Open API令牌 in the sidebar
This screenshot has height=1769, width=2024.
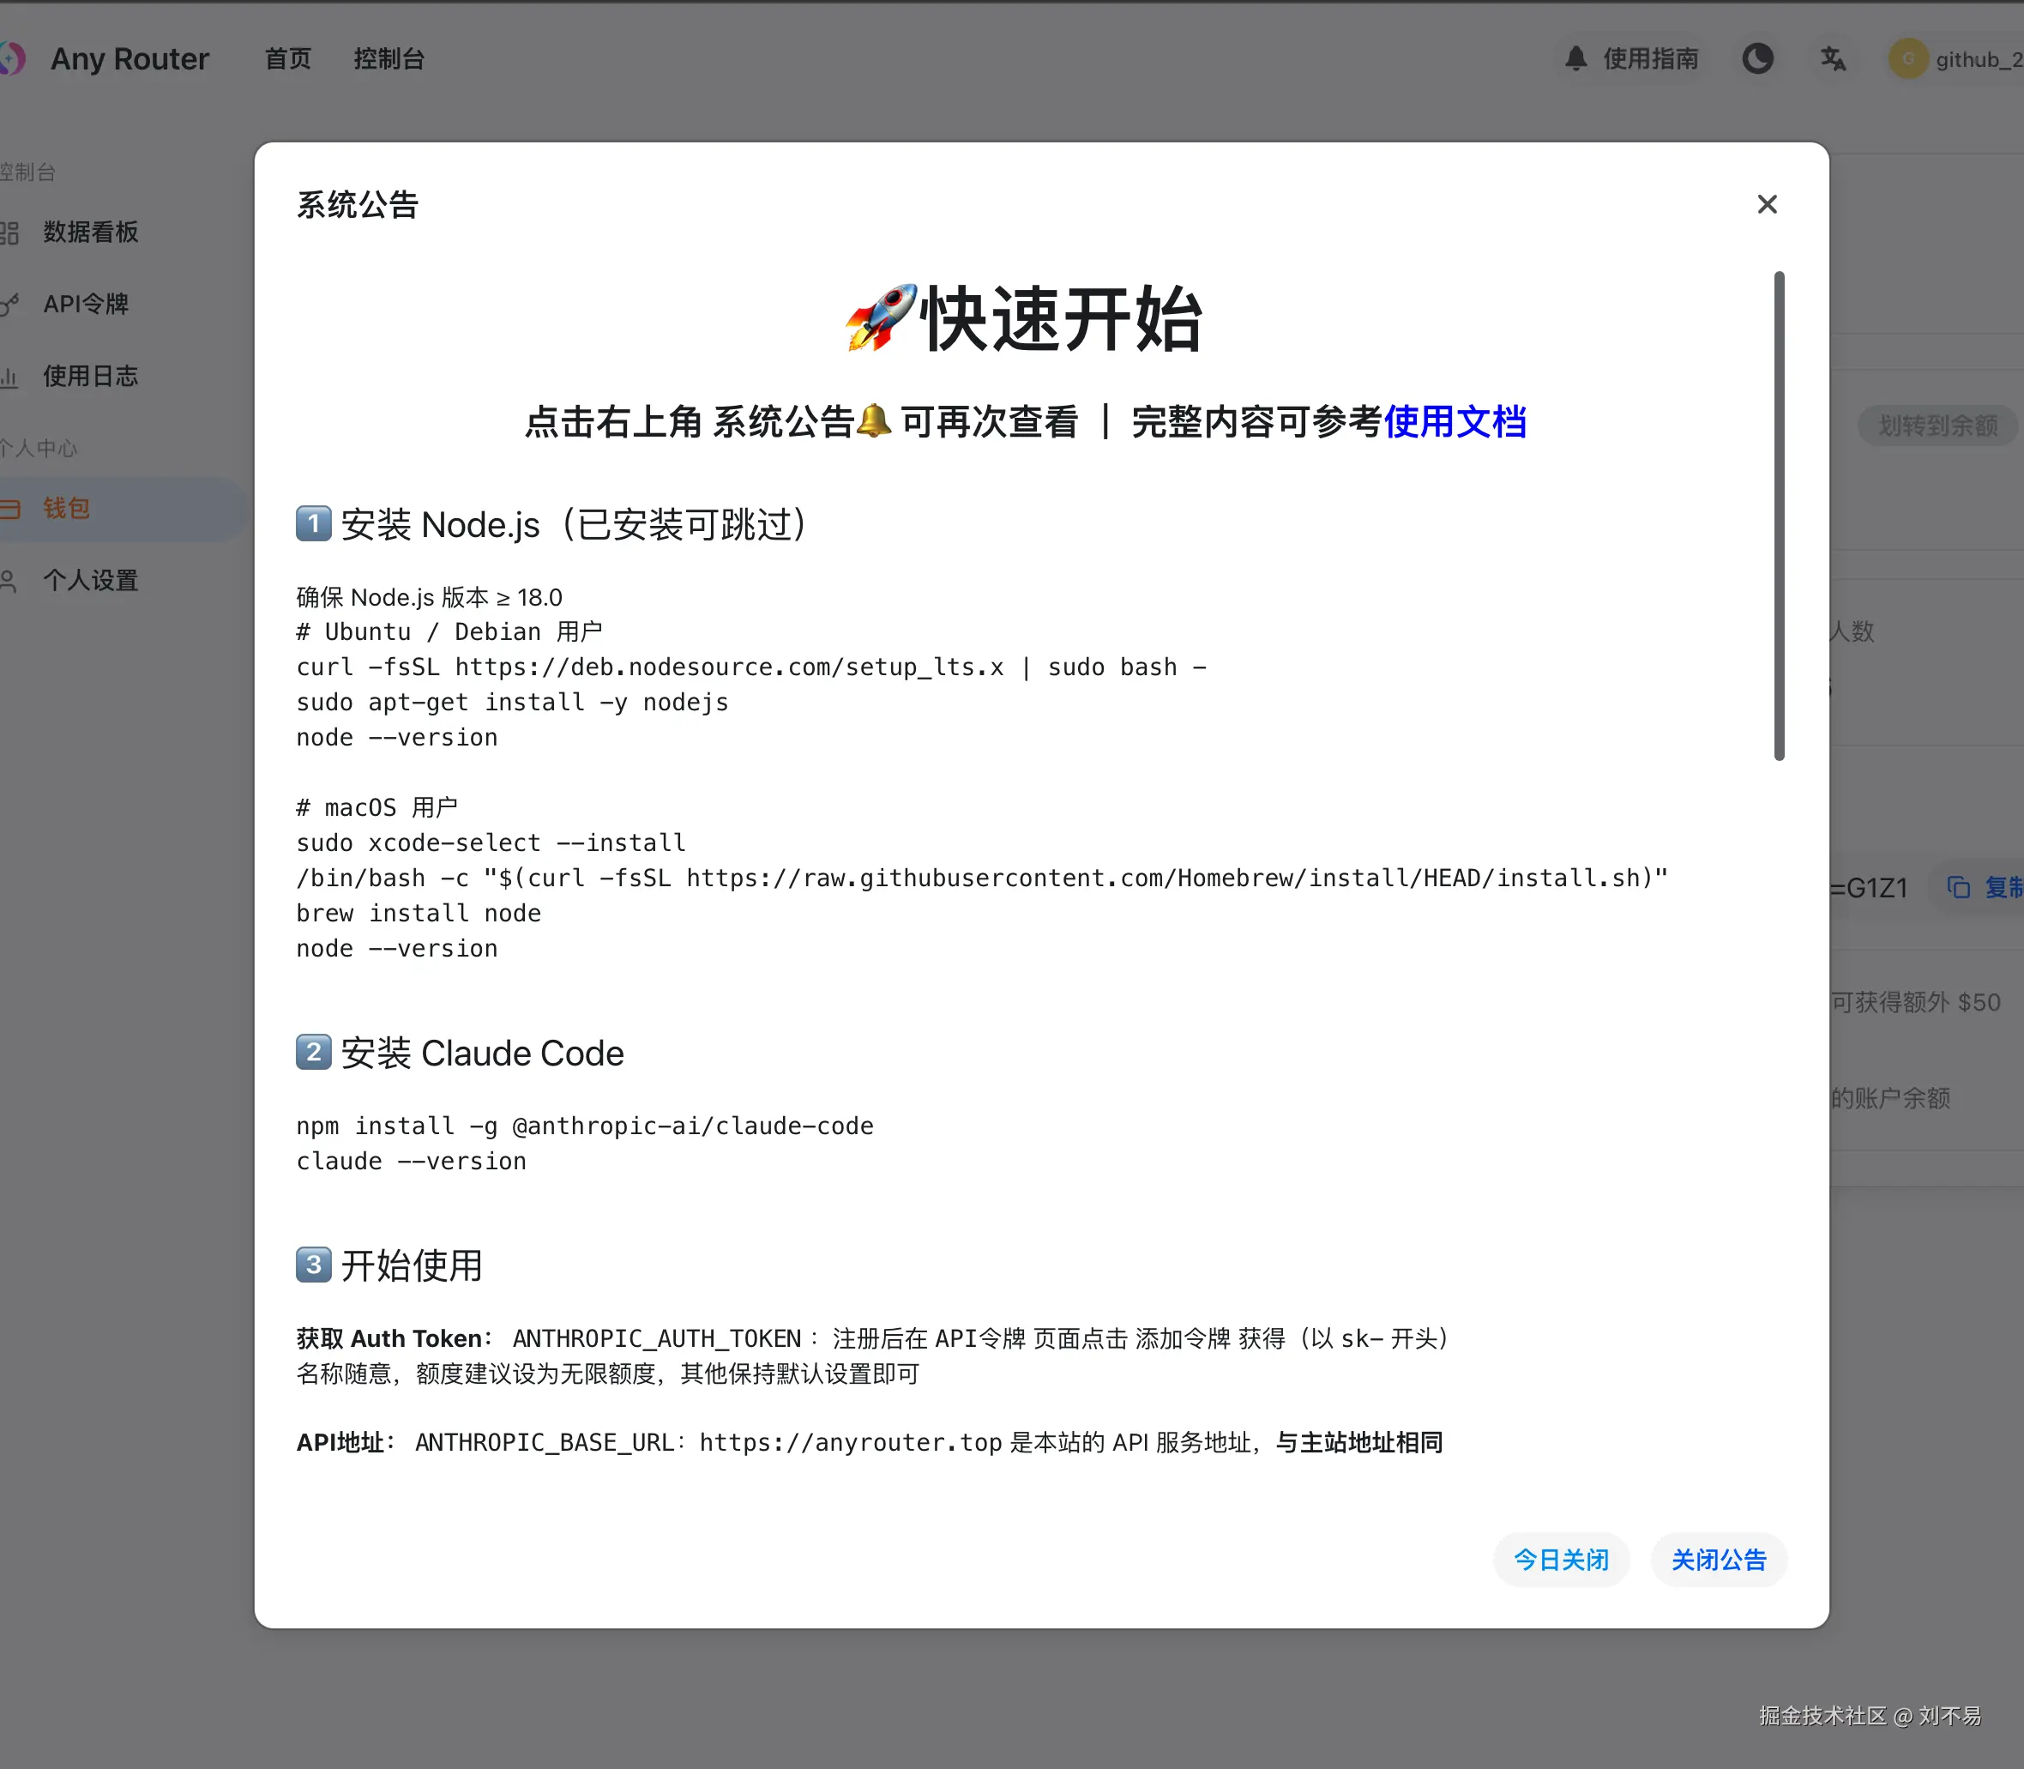[x=86, y=304]
